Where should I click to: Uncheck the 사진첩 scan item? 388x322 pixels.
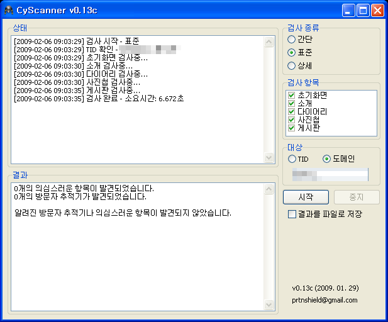(292, 119)
